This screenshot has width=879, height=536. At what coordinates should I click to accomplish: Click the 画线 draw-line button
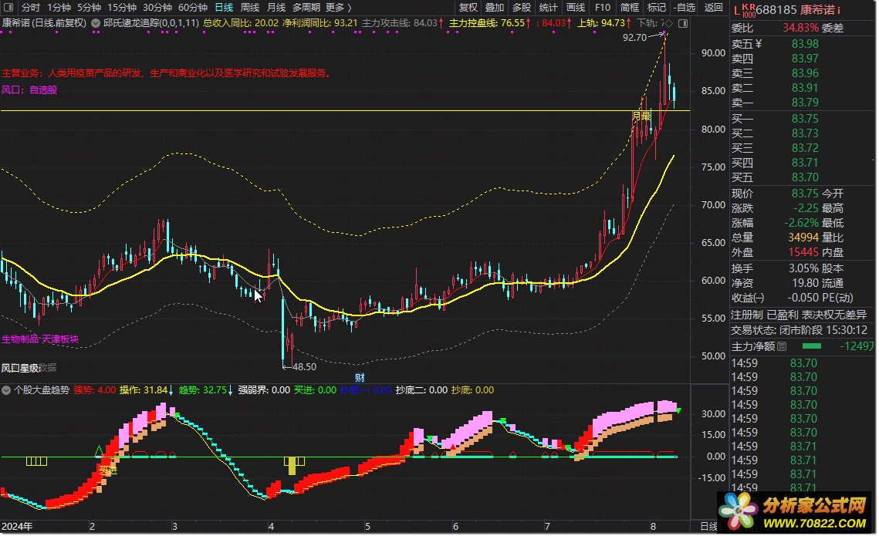pyautogui.click(x=576, y=7)
